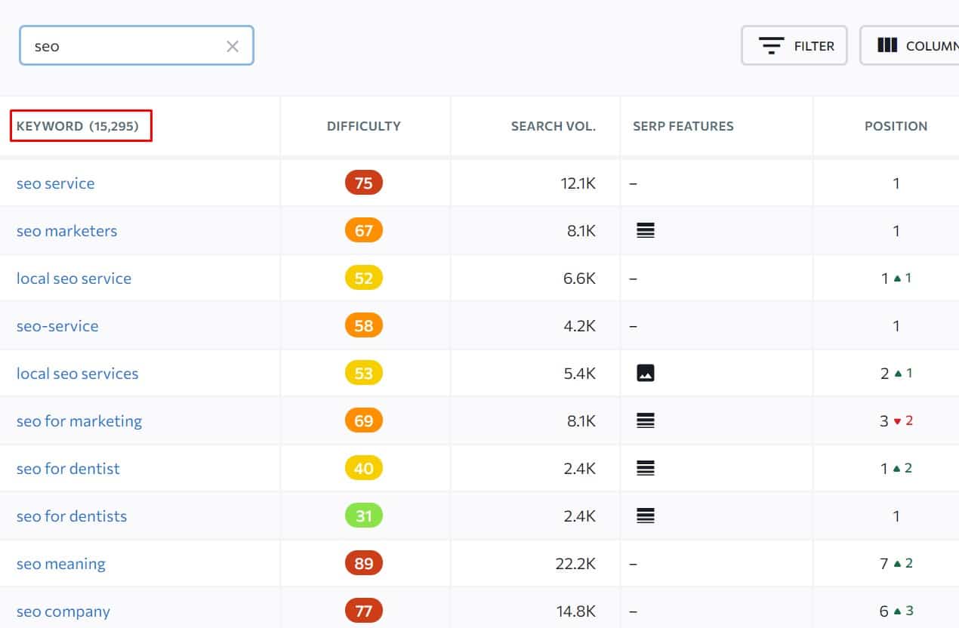Click position 6 in seo company row
Viewport: 959px width, 628px height.
(884, 611)
